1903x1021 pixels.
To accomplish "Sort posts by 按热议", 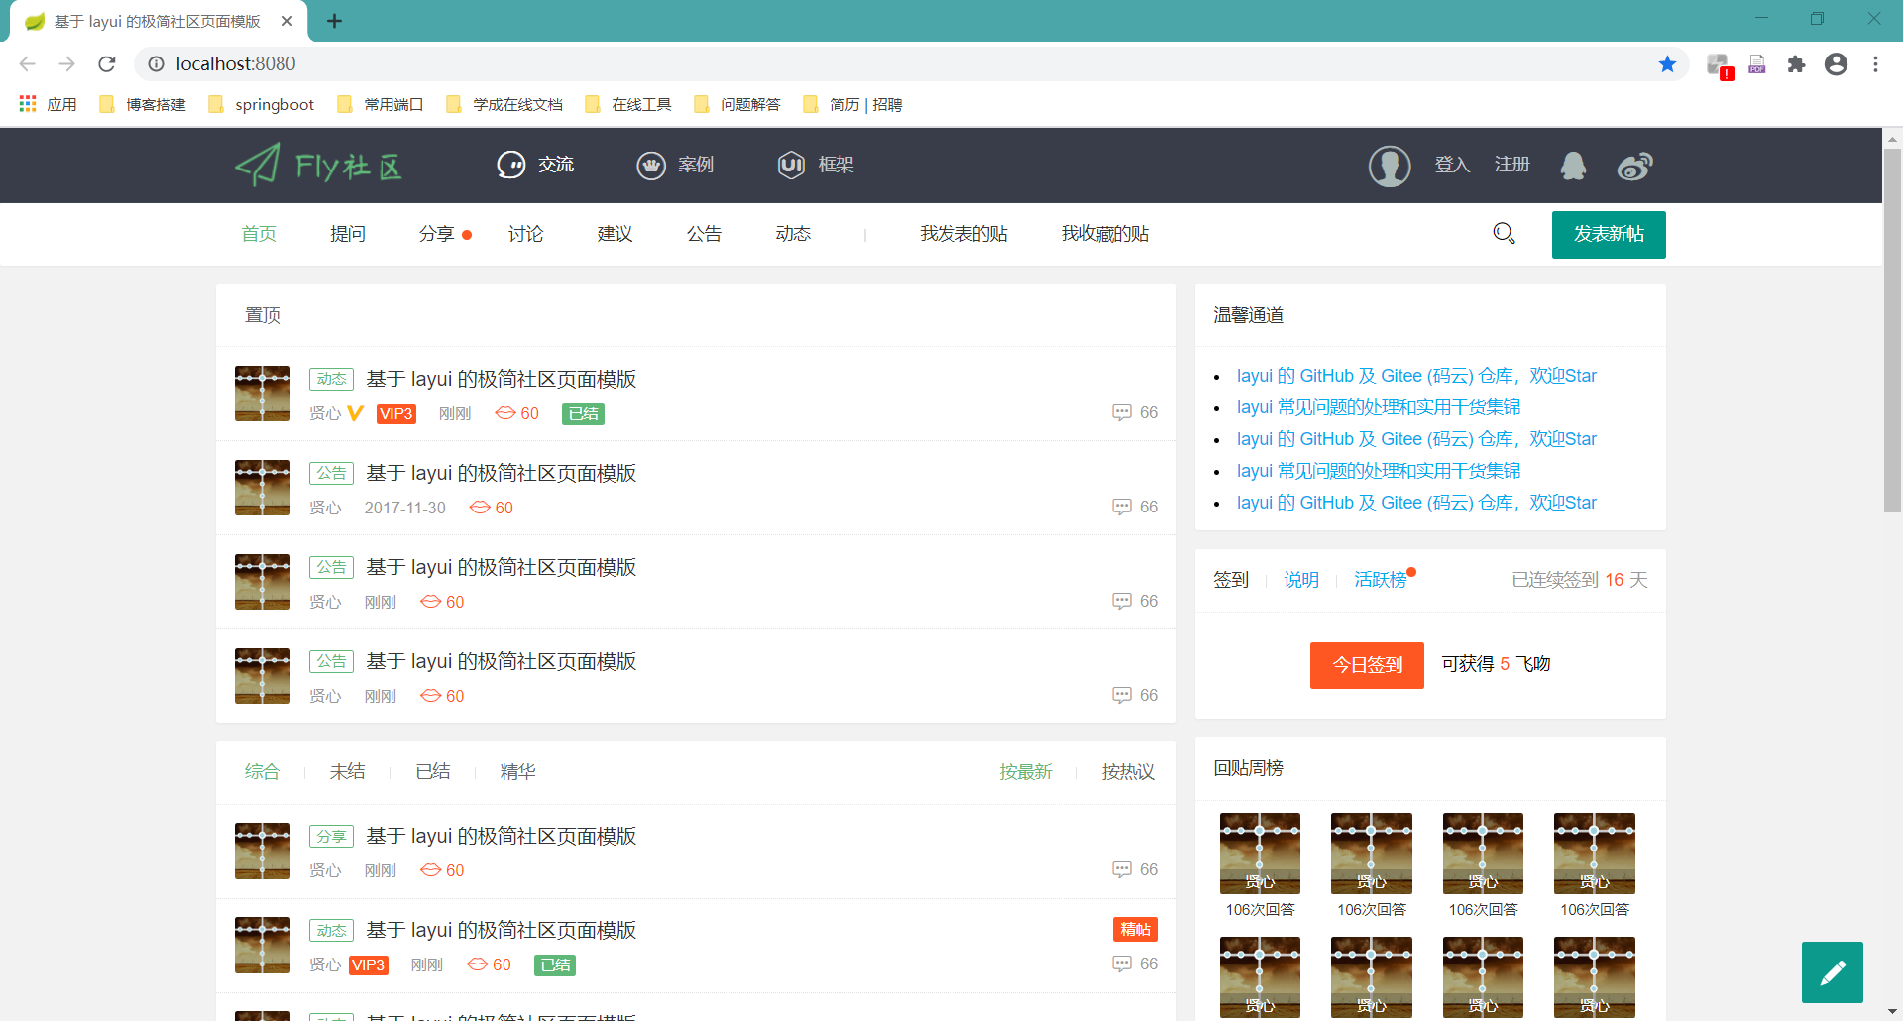I will point(1128,772).
